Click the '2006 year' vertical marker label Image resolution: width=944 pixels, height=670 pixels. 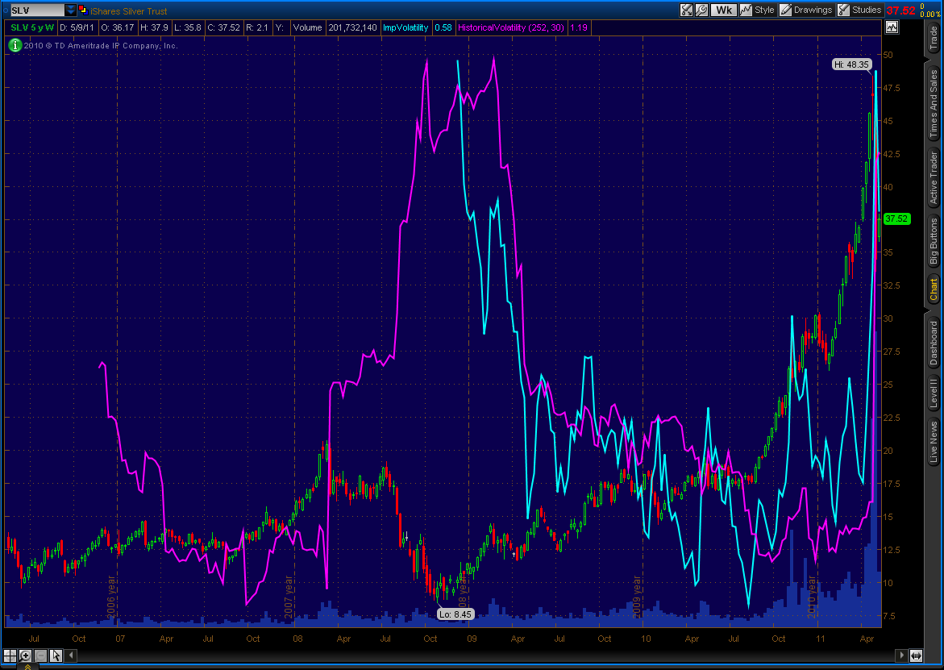coord(110,597)
